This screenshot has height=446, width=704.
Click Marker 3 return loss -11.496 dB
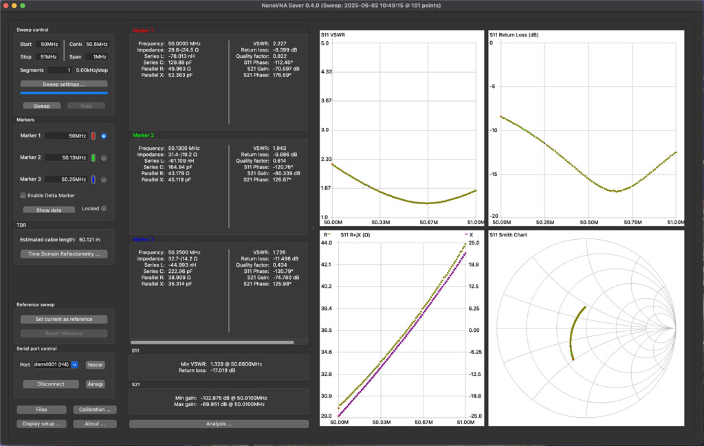coord(285,258)
